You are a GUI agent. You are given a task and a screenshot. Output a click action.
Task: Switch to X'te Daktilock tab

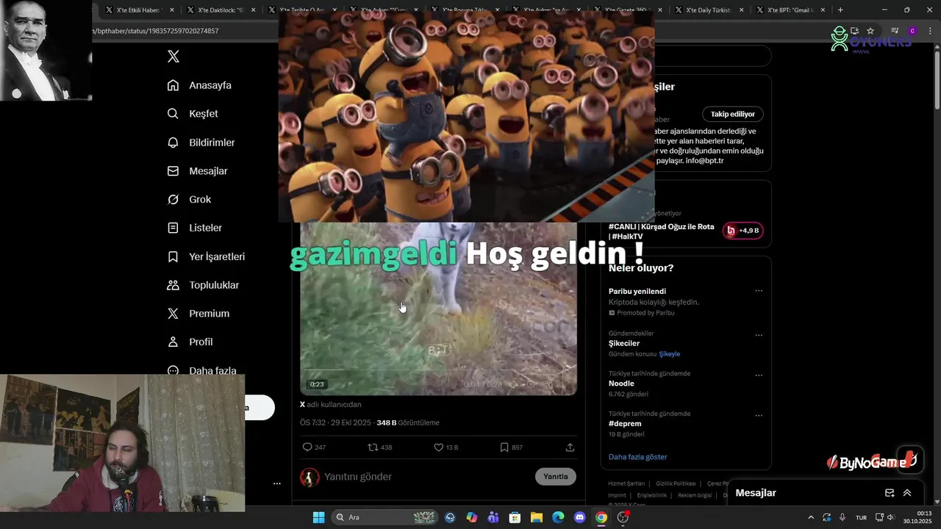220,10
